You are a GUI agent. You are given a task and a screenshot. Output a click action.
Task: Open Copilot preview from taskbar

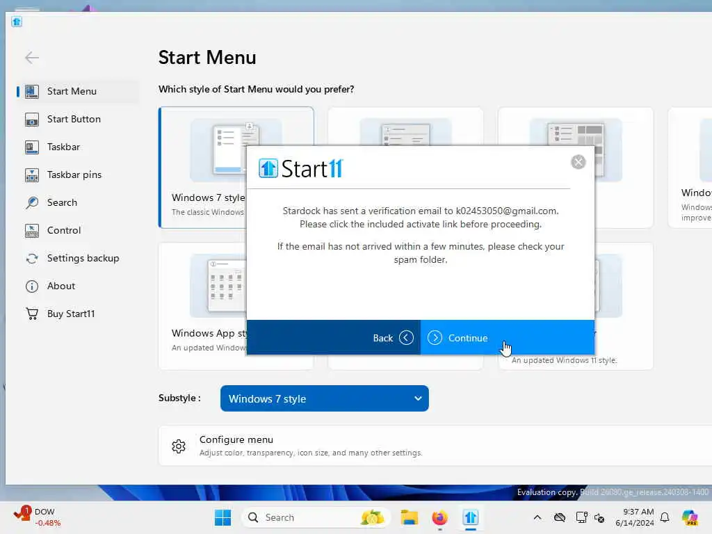click(690, 517)
